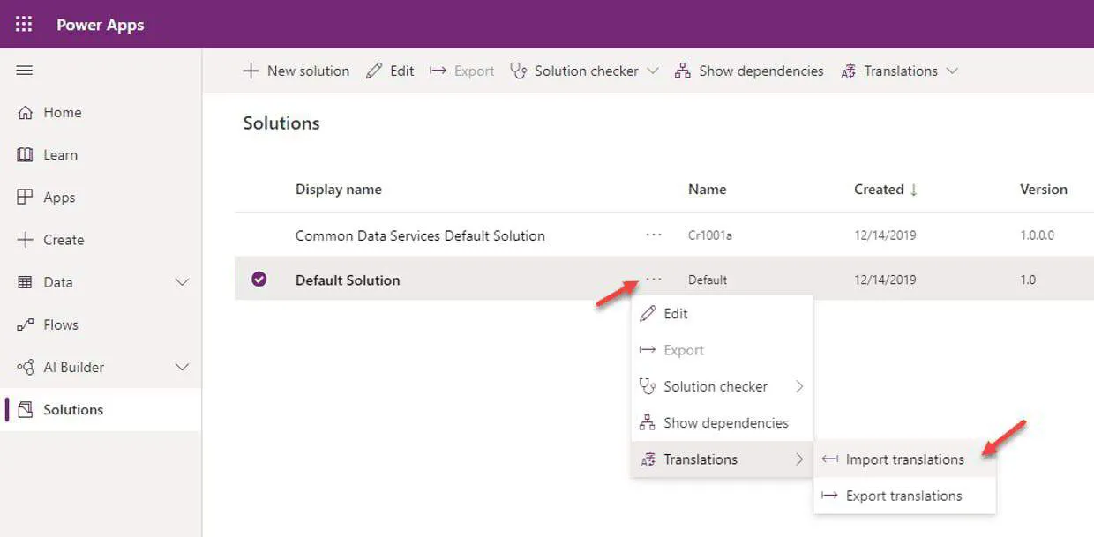This screenshot has width=1094, height=537.
Task: Open the Translations dropdown in the top toolbar
Action: 953,71
